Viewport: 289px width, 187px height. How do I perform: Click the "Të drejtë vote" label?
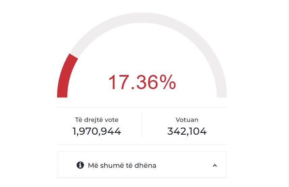[97, 120]
